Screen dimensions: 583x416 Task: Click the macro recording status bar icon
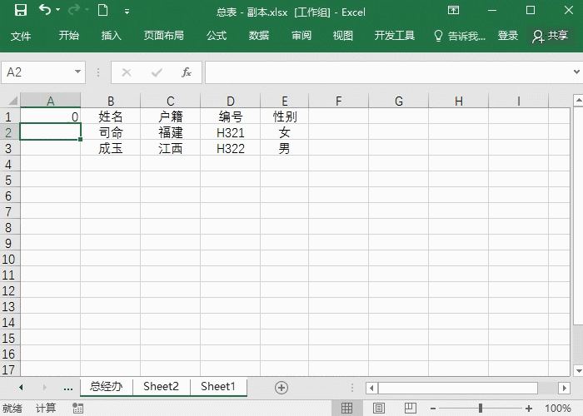coord(77,408)
